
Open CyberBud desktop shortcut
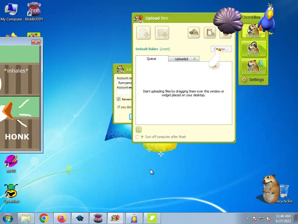tap(11, 193)
